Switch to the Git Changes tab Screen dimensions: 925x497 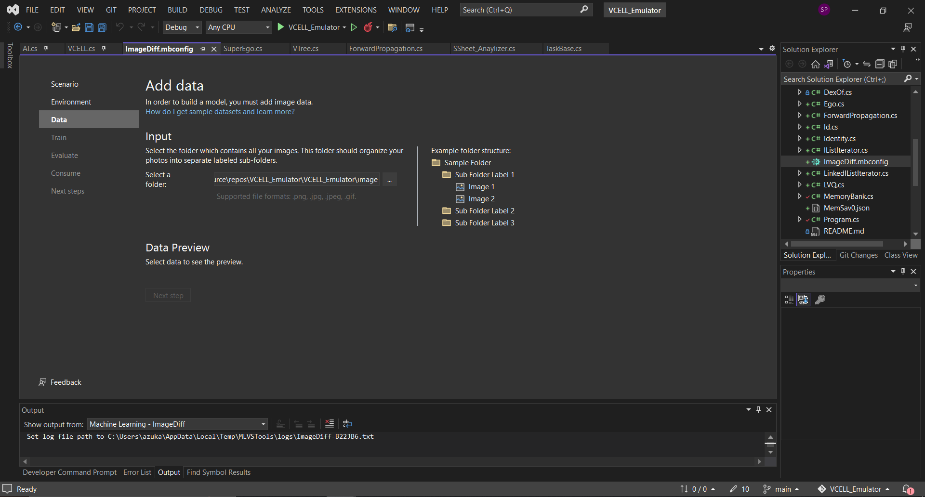click(859, 255)
